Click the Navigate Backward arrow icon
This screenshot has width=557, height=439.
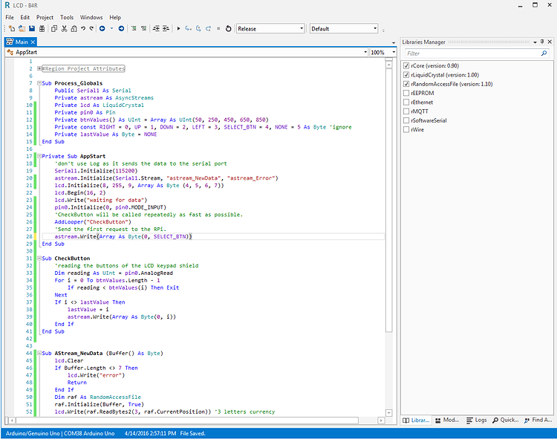pos(102,28)
